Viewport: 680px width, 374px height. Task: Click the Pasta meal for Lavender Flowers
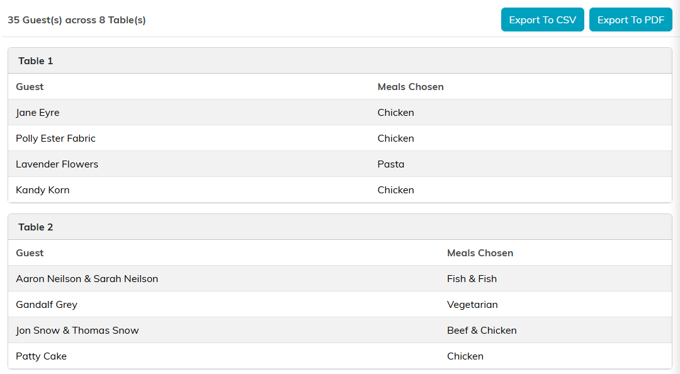click(391, 164)
